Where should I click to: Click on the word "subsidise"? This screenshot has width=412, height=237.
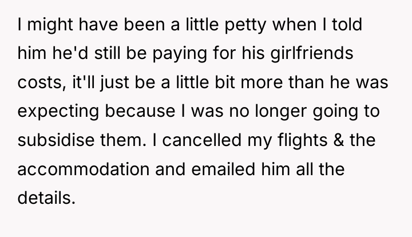56,140
